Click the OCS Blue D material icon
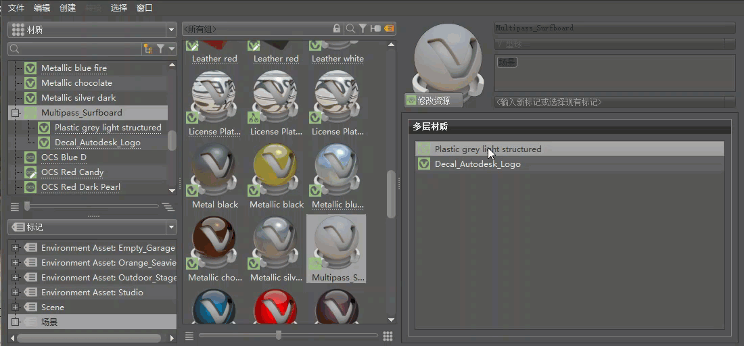 pyautogui.click(x=30, y=157)
